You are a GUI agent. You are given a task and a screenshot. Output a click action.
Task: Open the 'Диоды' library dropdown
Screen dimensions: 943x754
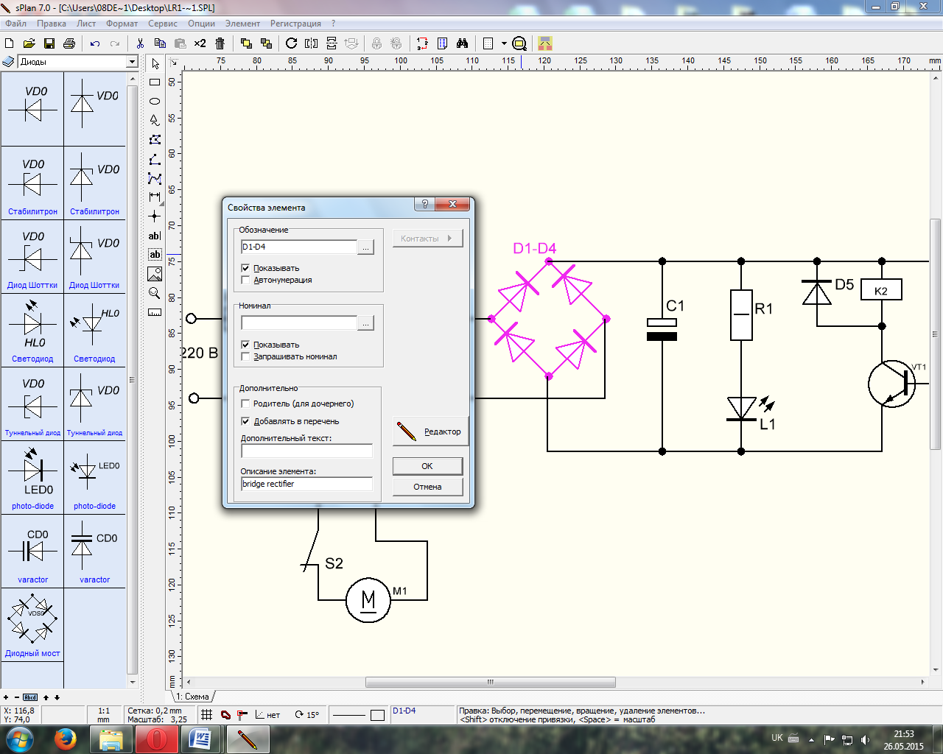(132, 62)
